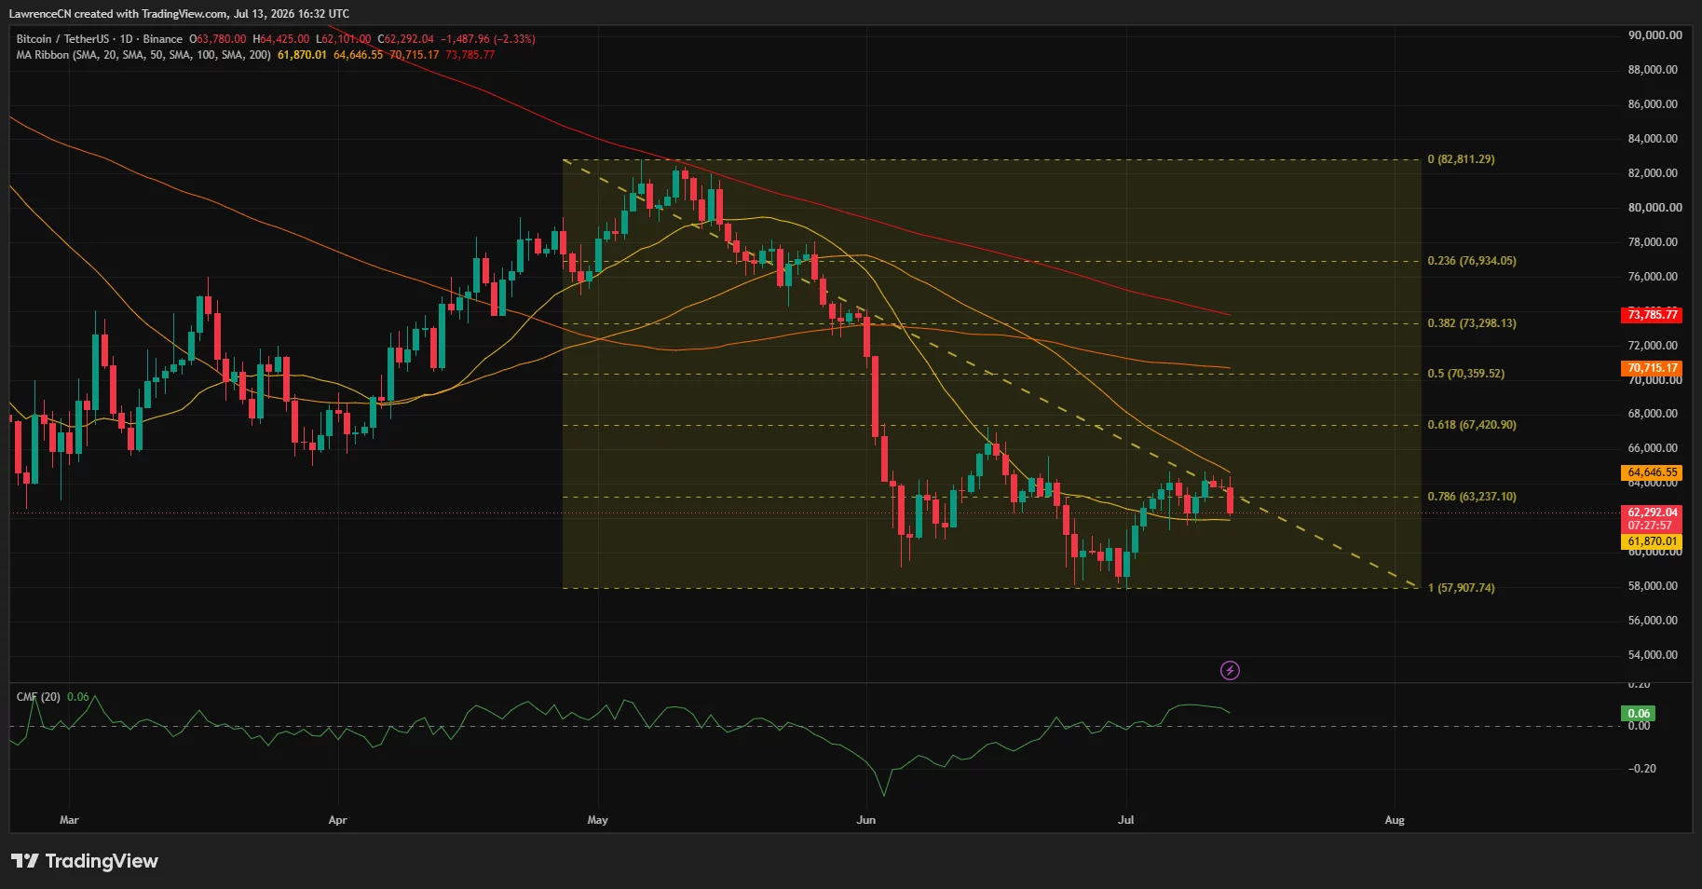Viewport: 1702px width, 889px height.
Task: Select the 'Bitcoin / TetherUS · 1D · Binance' title
Action: pyautogui.click(x=100, y=39)
